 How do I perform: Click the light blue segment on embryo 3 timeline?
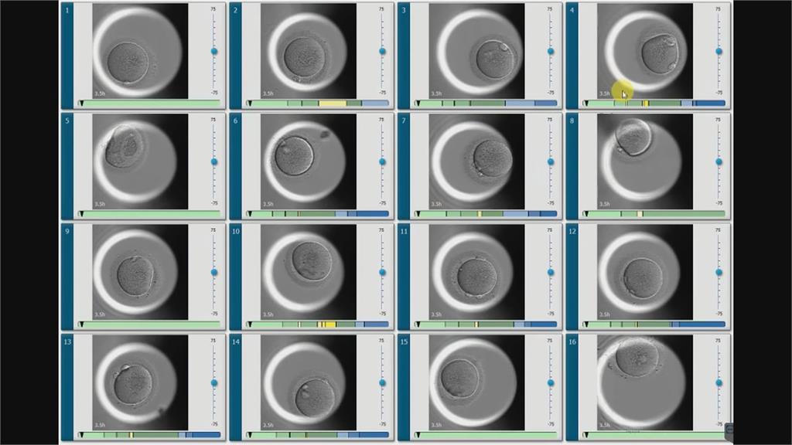coord(519,104)
